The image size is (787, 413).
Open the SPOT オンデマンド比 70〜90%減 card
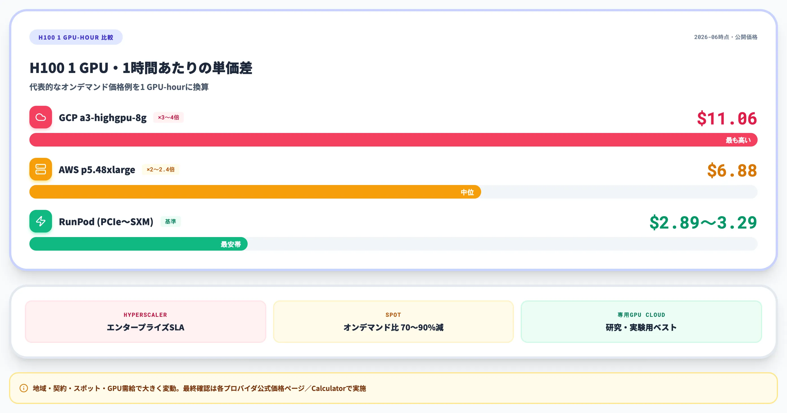pyautogui.click(x=393, y=321)
